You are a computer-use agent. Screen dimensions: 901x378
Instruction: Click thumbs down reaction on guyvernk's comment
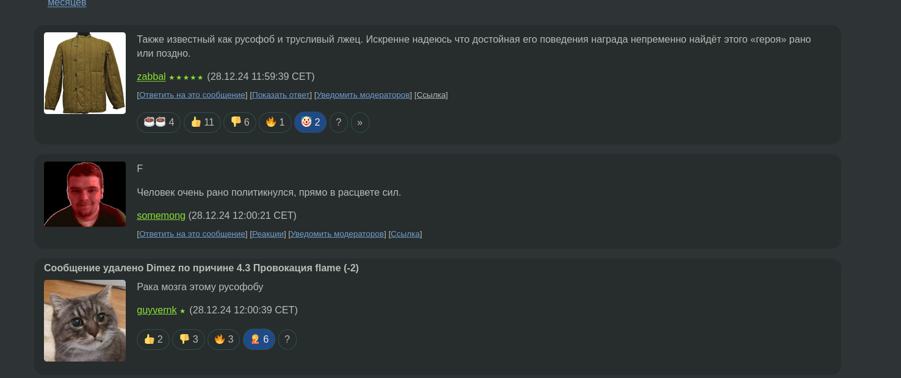point(188,340)
